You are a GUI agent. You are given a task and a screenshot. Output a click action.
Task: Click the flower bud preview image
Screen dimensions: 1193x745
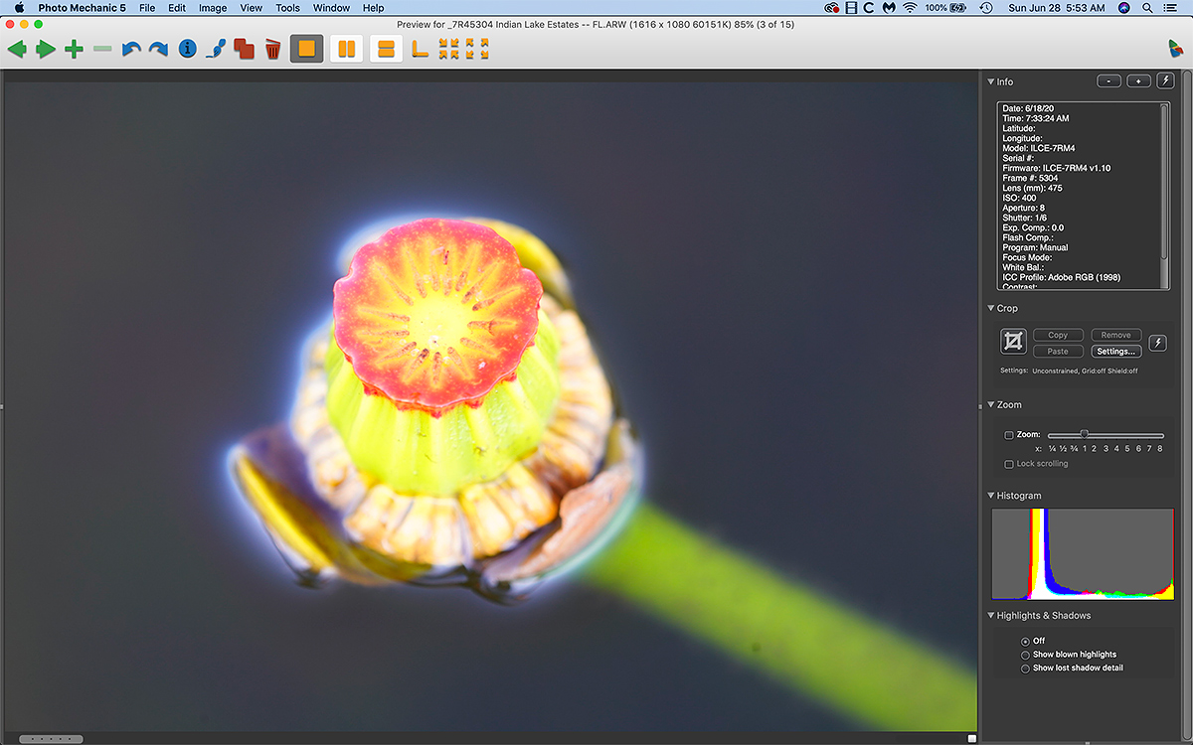click(x=491, y=406)
